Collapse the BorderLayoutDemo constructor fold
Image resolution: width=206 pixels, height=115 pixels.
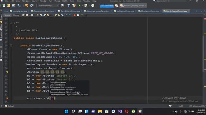tap(11, 45)
